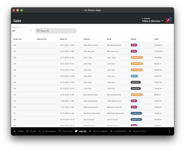This screenshot has width=185, height=150.
Task: Click the Customers people icon
Action: pos(40,131)
